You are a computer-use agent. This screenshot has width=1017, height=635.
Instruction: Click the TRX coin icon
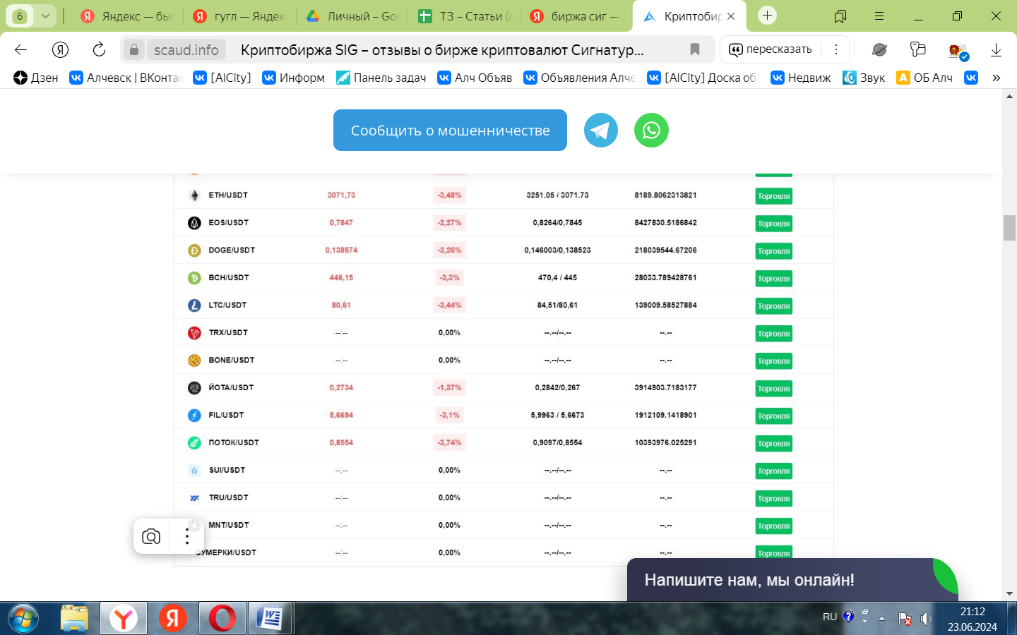[194, 333]
